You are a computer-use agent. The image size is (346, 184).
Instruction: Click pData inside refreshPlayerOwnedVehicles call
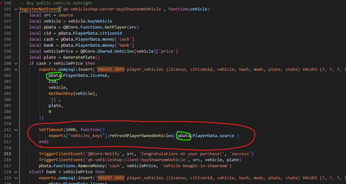pyautogui.click(x=184, y=136)
